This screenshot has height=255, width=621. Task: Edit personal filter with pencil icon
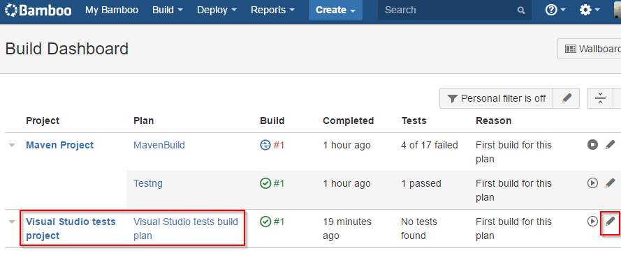(567, 98)
